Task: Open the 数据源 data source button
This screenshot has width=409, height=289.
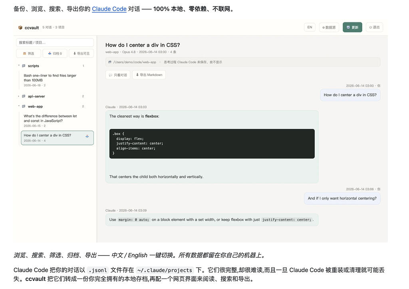Action: [x=329, y=28]
